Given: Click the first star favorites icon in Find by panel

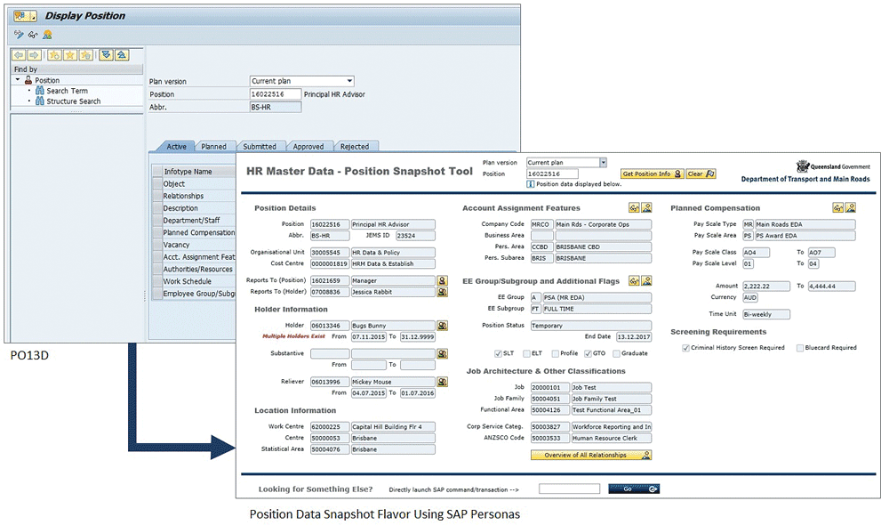Looking at the screenshot, I should point(54,55).
